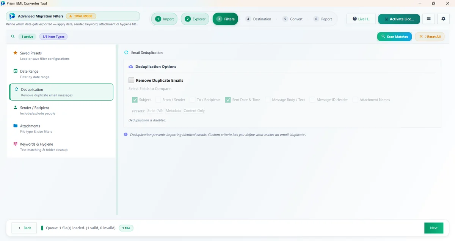Screen dimensions: 455x241
Task: Click the Reset All button
Action: point(430,37)
